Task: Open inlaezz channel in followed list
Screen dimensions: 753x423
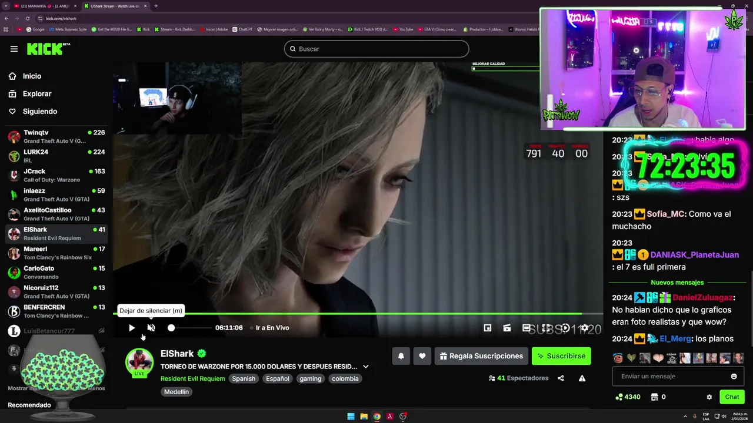Action: [56, 194]
